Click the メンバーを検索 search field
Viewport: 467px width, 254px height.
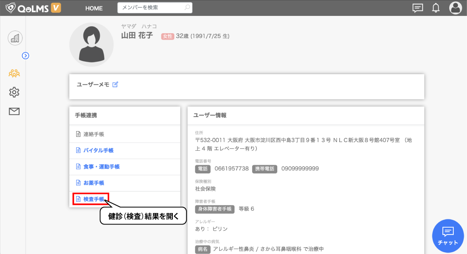tap(150, 8)
